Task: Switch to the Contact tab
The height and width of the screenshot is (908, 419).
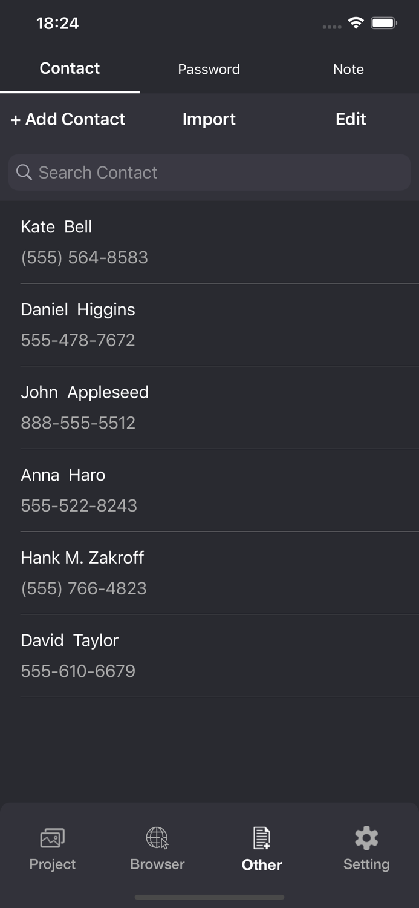Action: click(70, 68)
